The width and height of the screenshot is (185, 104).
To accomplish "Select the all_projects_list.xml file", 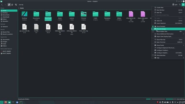I will click(131, 14).
